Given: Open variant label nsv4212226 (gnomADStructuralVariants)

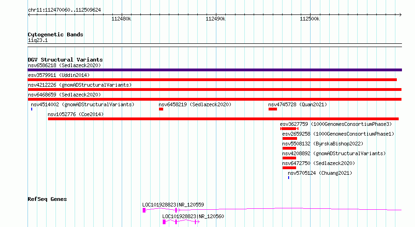Looking at the screenshot, I should click(x=80, y=85).
